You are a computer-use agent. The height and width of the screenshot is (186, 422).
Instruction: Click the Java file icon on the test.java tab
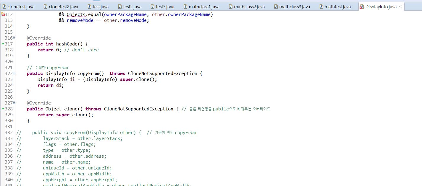coord(90,6)
